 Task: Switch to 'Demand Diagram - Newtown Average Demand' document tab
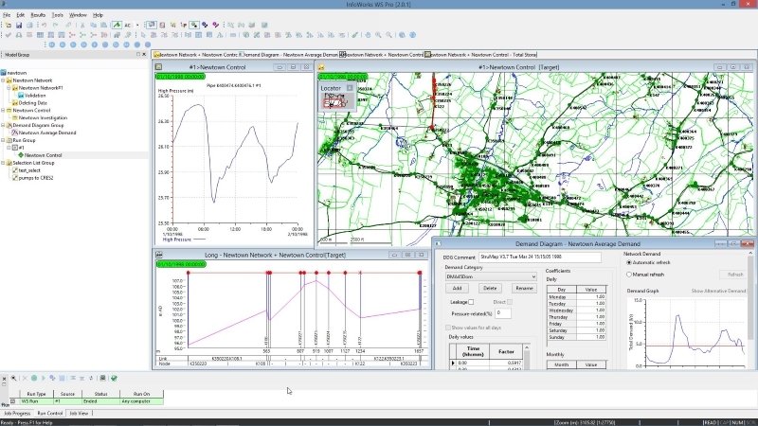[x=289, y=55]
